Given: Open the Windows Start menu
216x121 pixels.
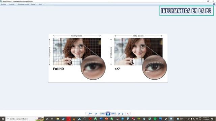Looking at the screenshot, I should tap(3, 119).
